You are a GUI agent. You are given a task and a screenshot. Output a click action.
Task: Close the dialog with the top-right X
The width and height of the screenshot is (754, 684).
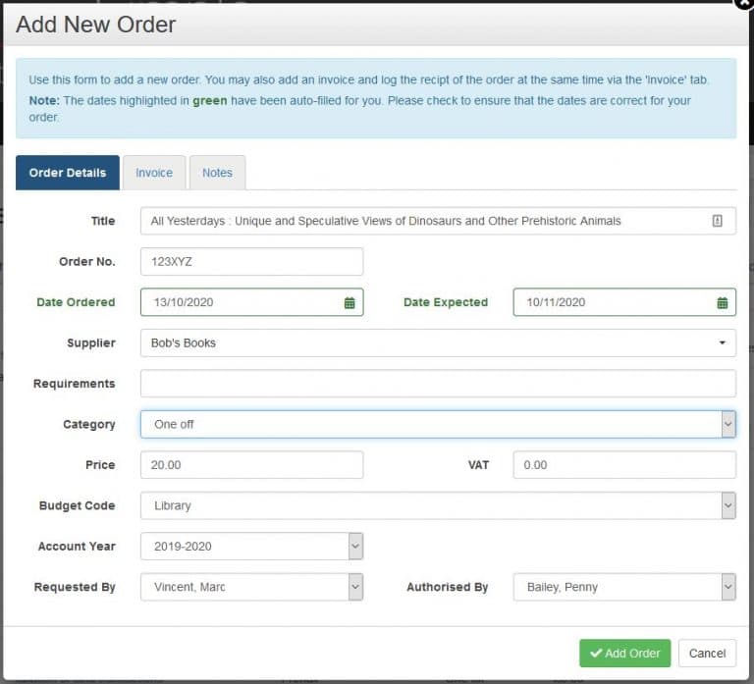click(x=743, y=3)
